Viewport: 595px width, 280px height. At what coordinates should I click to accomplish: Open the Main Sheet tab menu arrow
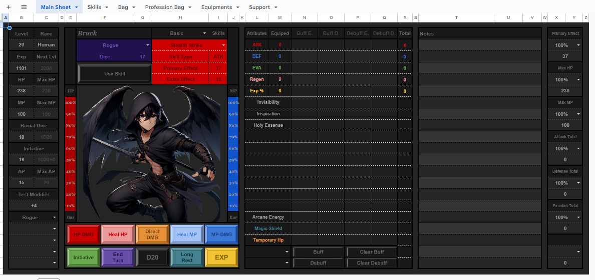77,7
